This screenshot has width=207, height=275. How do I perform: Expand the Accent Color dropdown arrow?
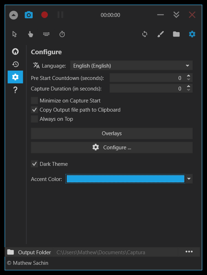click(189, 179)
